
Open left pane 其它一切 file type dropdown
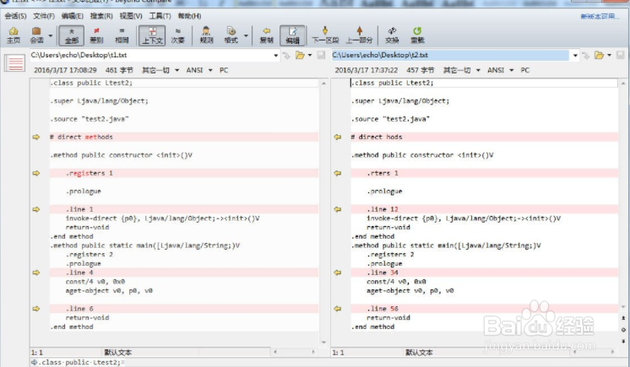tap(160, 70)
